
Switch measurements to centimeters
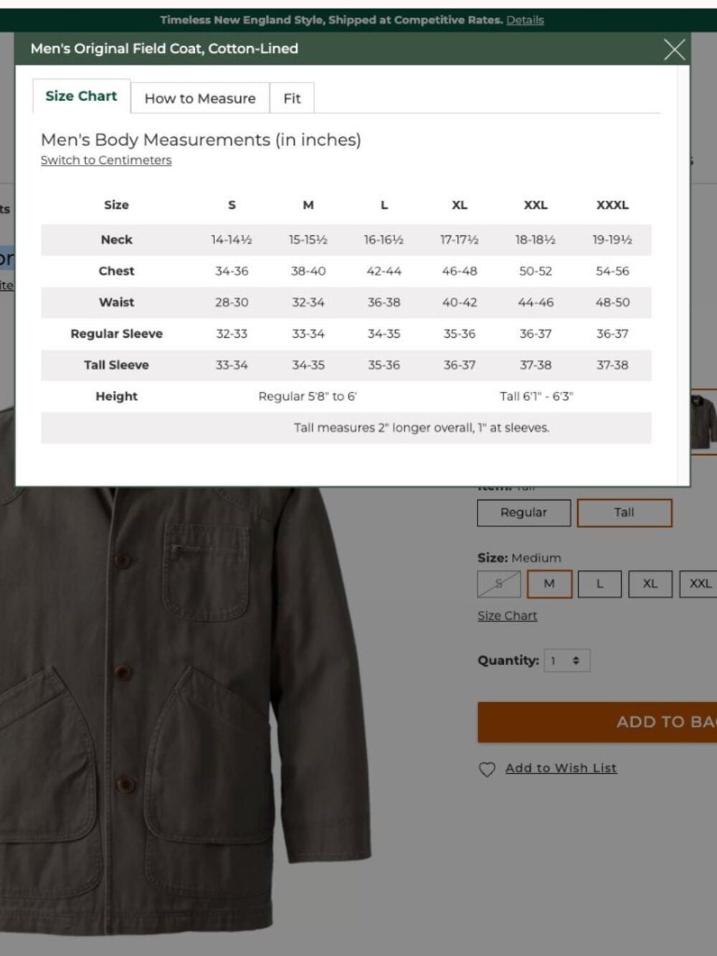(106, 160)
